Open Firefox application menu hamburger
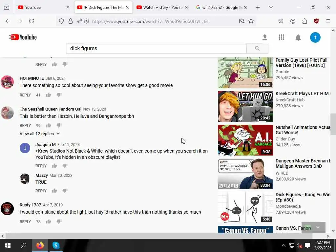Image resolution: width=336 pixels, height=252 pixels. click(x=328, y=21)
